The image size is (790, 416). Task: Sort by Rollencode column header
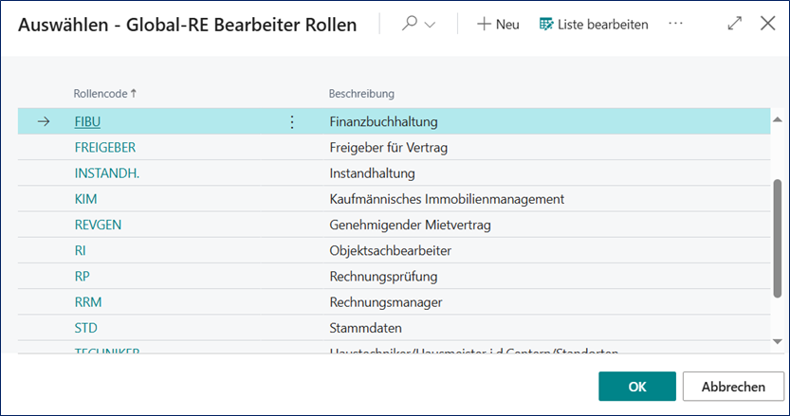click(x=104, y=94)
